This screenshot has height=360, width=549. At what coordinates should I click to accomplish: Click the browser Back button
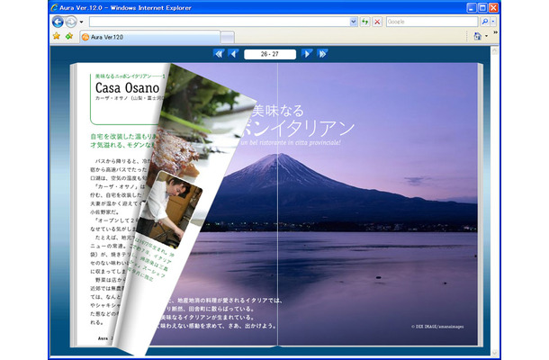tap(58, 22)
